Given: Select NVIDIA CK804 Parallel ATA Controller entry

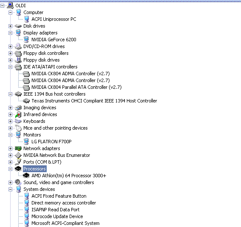Looking at the screenshot, I should click(x=76, y=87).
